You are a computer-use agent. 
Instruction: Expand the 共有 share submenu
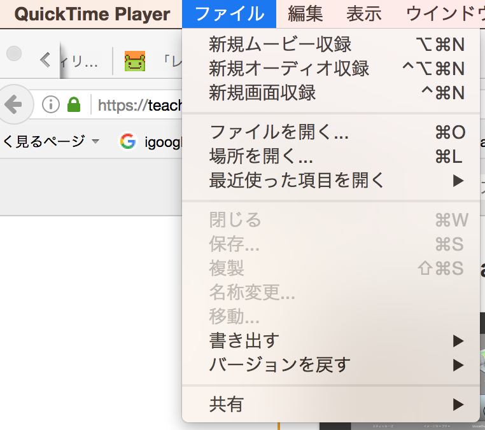click(227, 404)
